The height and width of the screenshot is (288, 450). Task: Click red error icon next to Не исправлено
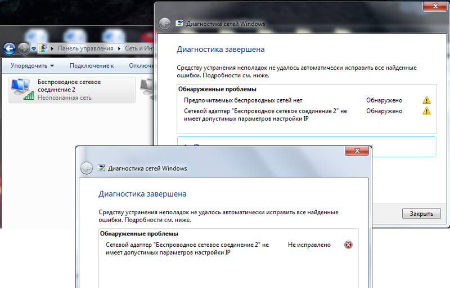tap(348, 245)
